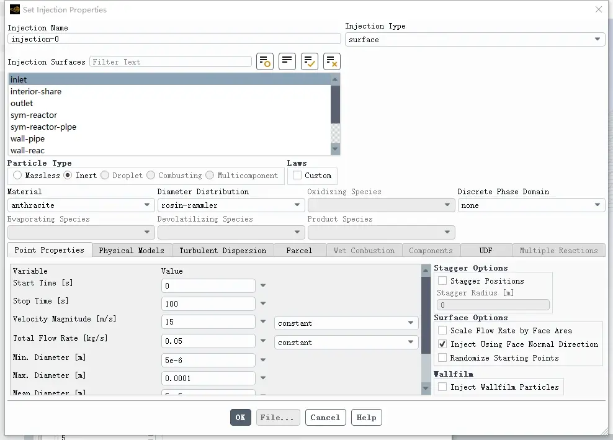
Task: Select the Multicomponent particle type
Action: (210, 175)
